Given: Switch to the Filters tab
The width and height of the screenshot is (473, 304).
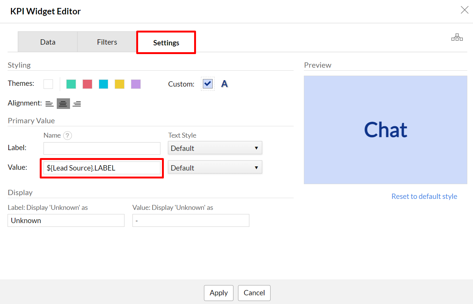Looking at the screenshot, I should click(x=107, y=42).
